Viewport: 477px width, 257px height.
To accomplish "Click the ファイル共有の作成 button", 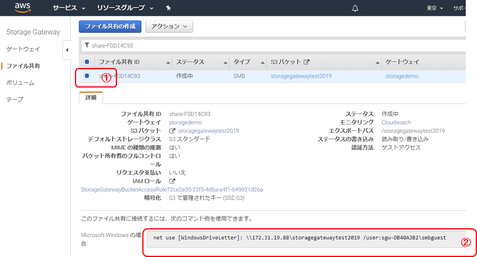I will click(110, 26).
